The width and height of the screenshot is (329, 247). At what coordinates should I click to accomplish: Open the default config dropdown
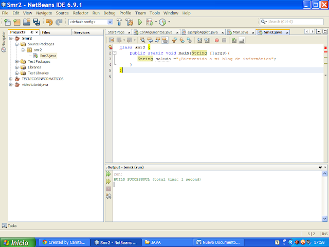pos(110,22)
